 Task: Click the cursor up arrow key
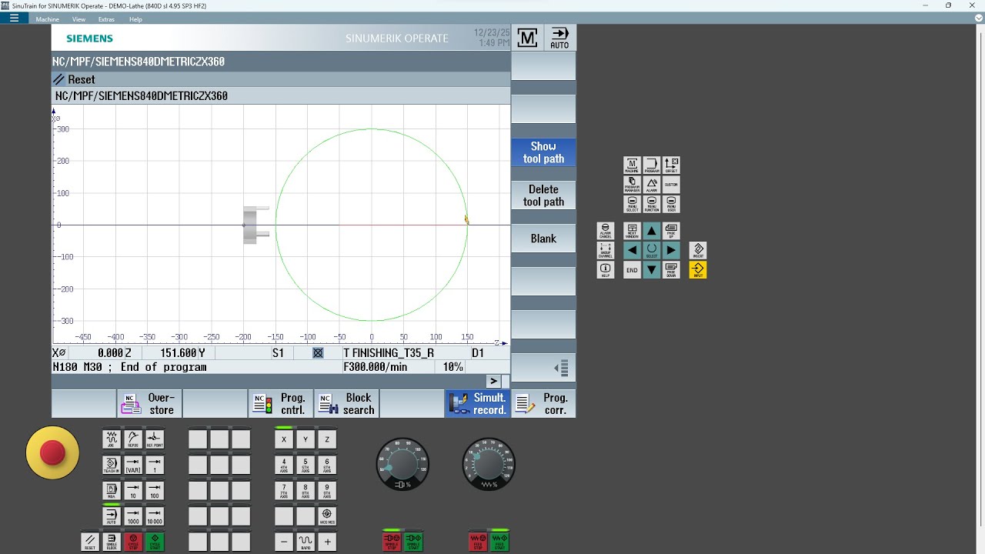pos(652,231)
